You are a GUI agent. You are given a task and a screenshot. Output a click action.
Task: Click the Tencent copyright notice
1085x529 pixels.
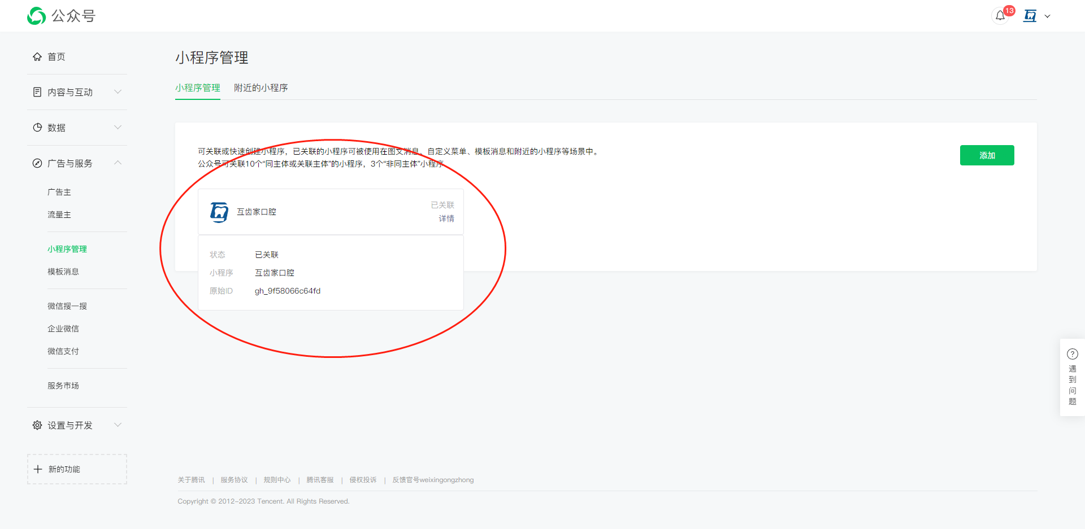tap(264, 501)
